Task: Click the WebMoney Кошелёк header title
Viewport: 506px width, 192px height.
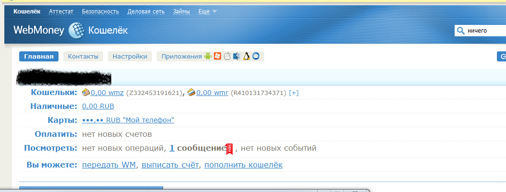Action: click(71, 31)
